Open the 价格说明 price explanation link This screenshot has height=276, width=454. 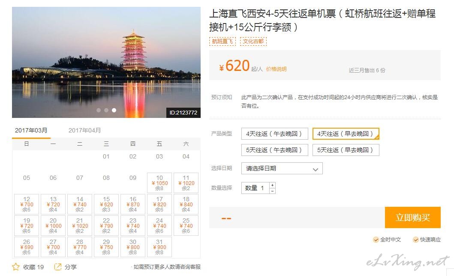click(x=276, y=69)
